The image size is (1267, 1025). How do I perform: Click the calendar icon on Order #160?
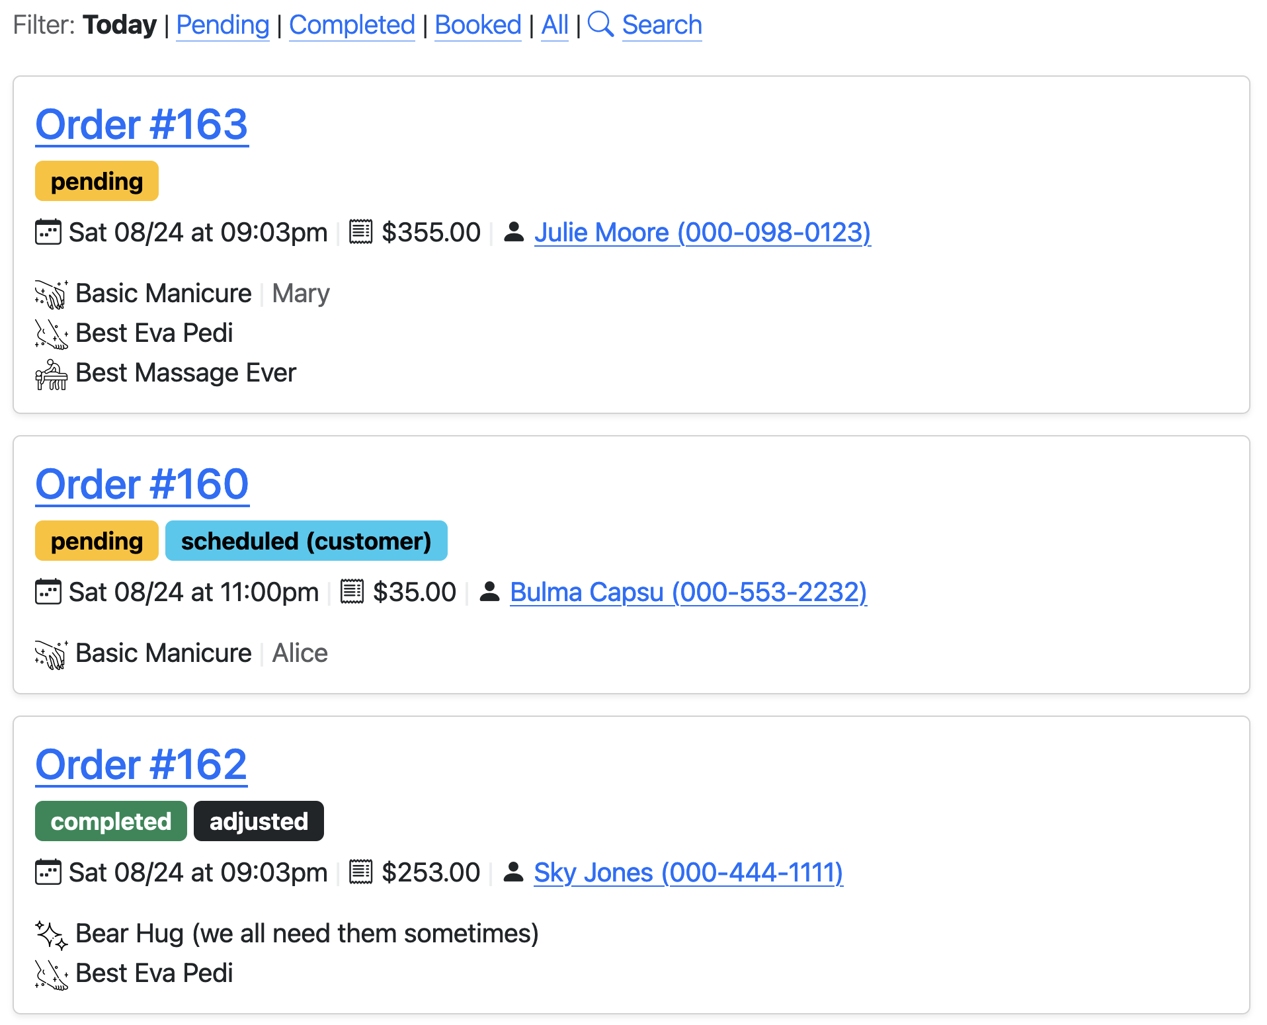(48, 592)
